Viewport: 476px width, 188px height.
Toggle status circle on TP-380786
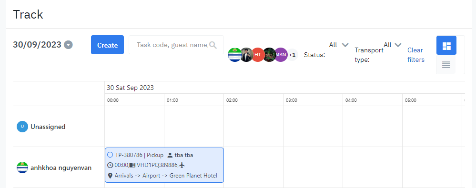pos(110,155)
